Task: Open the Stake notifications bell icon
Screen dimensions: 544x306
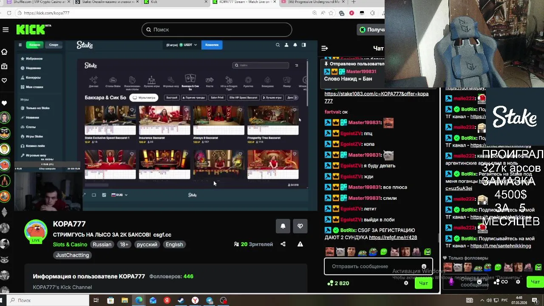Action: [295, 45]
